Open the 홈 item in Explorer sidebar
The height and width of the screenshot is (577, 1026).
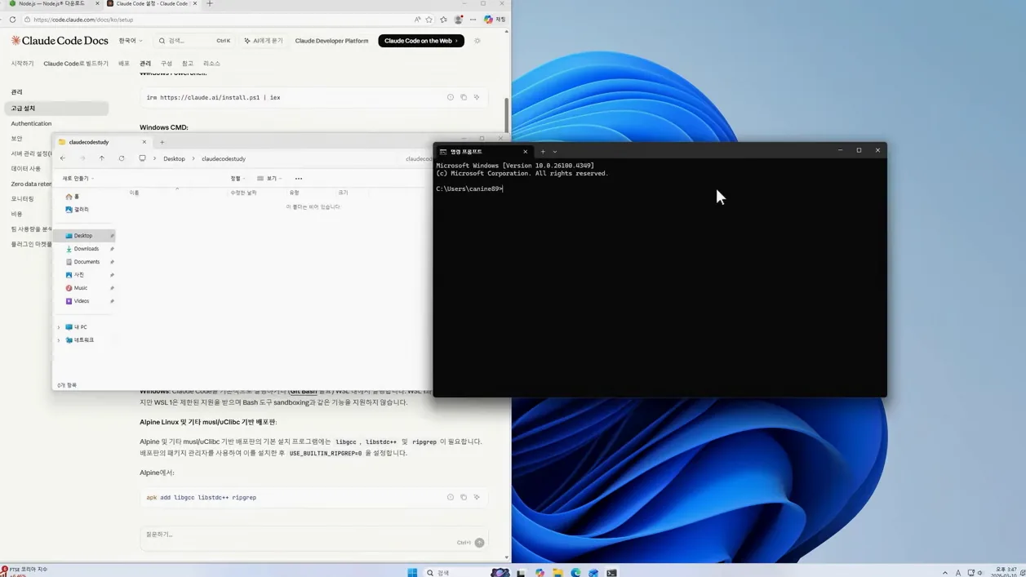73,197
